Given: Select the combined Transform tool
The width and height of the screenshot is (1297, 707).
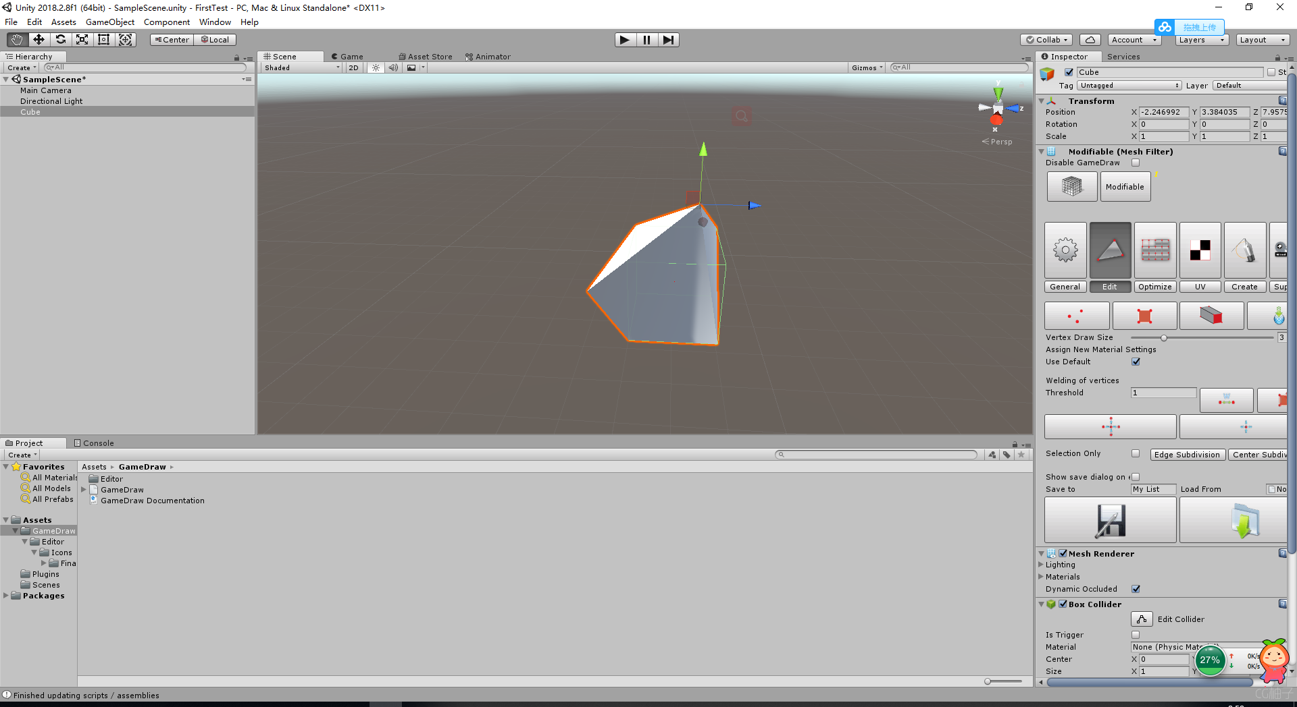Looking at the screenshot, I should (126, 40).
